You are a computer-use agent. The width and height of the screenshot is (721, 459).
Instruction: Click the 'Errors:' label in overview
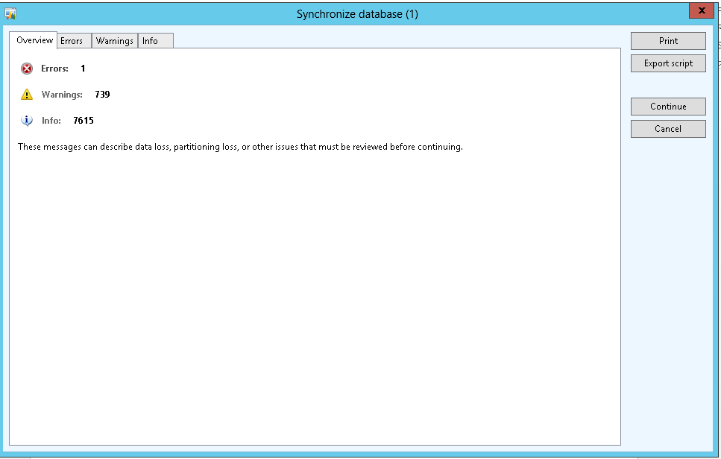click(54, 69)
